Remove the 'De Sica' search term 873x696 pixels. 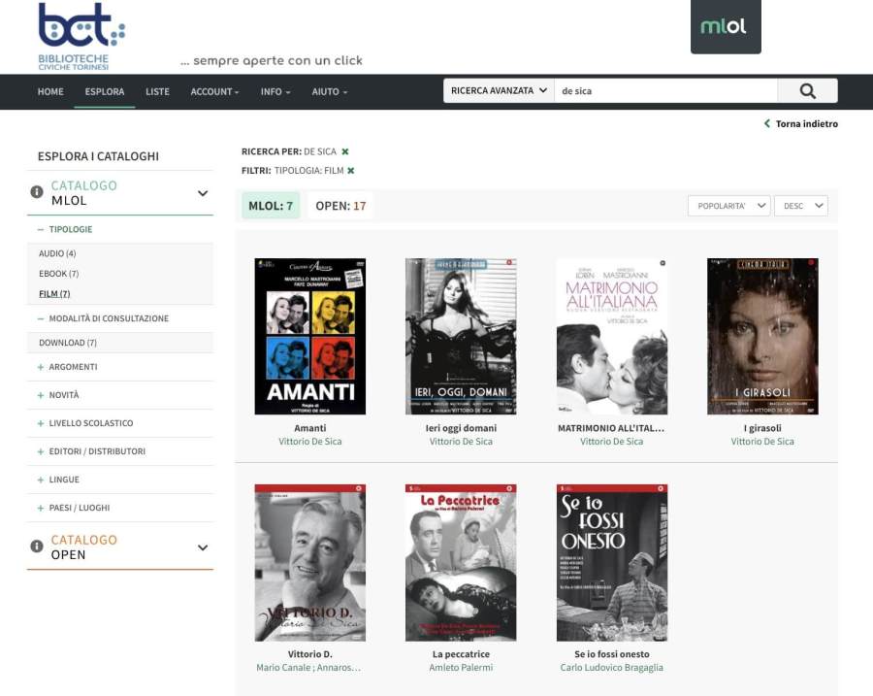345,151
